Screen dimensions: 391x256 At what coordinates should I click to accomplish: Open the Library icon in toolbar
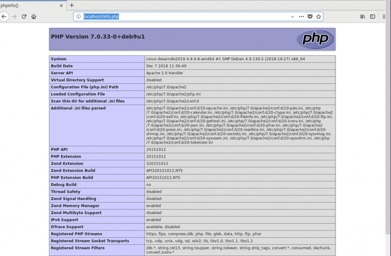tap(363, 17)
